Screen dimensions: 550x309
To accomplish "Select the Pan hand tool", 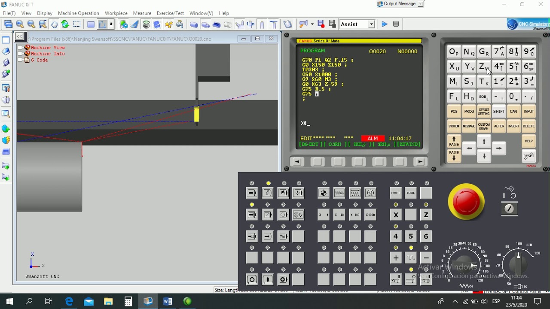I will click(x=54, y=24).
